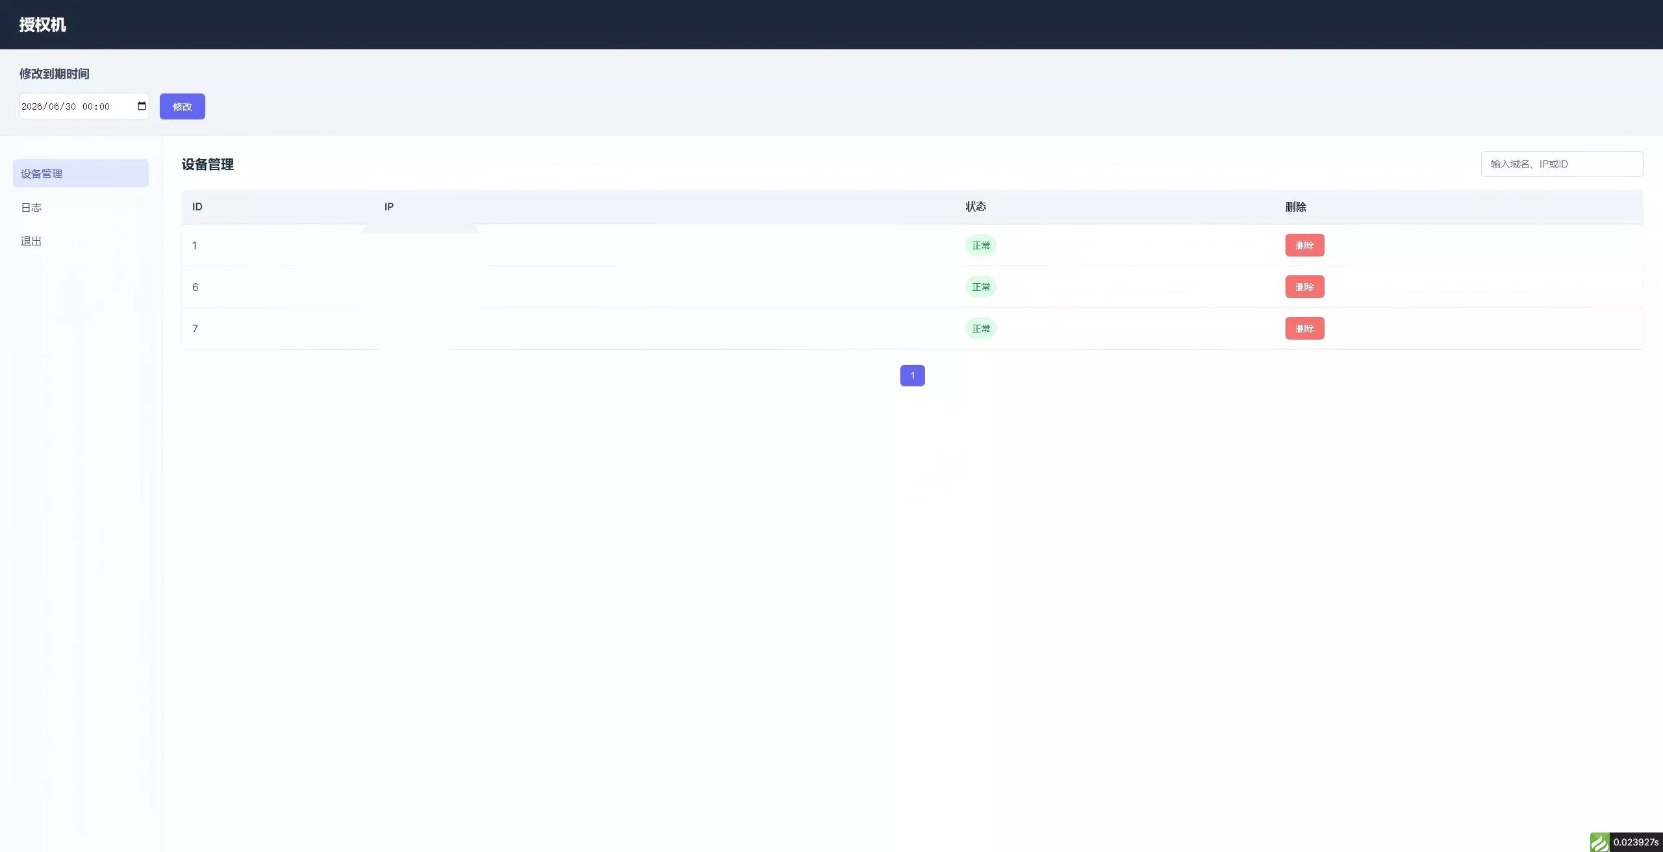Click the green logo icon at bottom-right corner
This screenshot has height=852, width=1663.
pos(1600,842)
